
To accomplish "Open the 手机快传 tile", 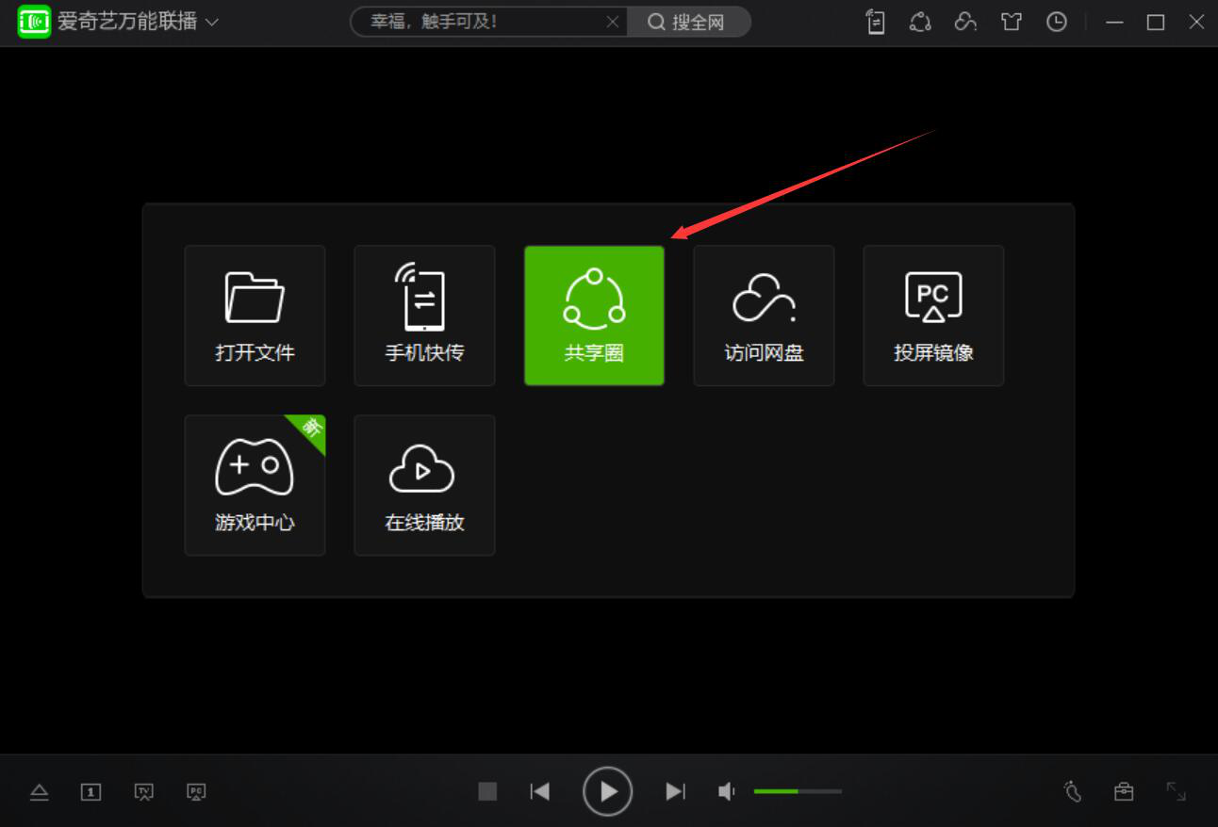I will coord(425,316).
